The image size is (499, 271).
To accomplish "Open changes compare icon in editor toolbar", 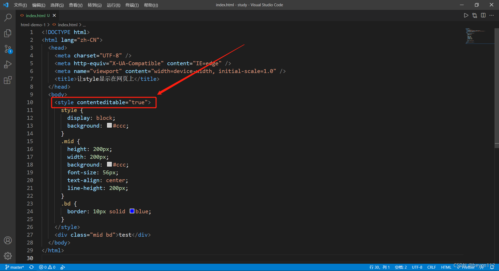I will 475,16.
